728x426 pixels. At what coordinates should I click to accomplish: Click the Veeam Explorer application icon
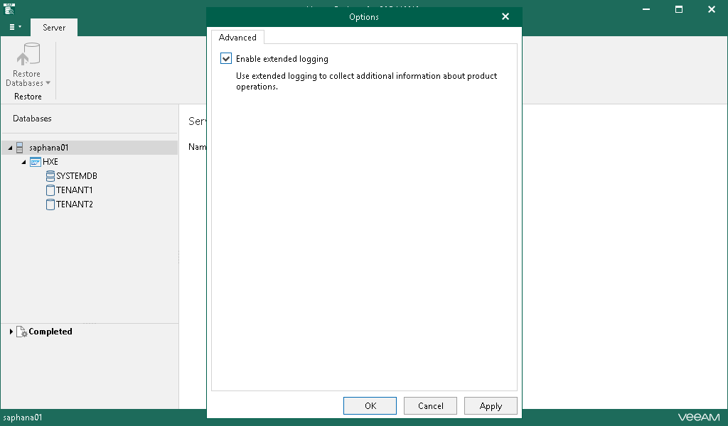(x=10, y=9)
